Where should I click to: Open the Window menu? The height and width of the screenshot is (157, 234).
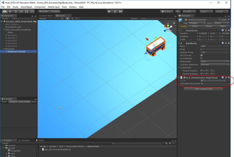pos(73,7)
